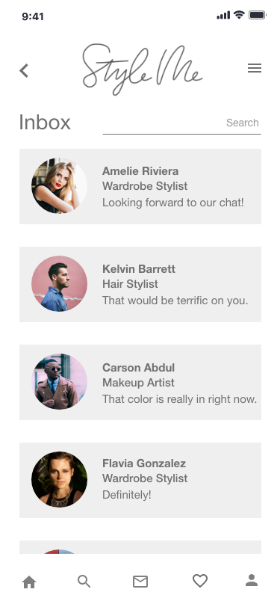The image size is (280, 607).
Task: Open the partially visible fifth conversation card
Action: (140, 547)
